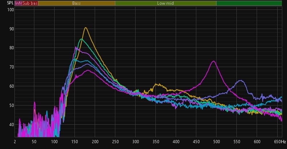The image size is (287, 149).
Task: Click the 400 label on frequency axis
Action: (176, 142)
